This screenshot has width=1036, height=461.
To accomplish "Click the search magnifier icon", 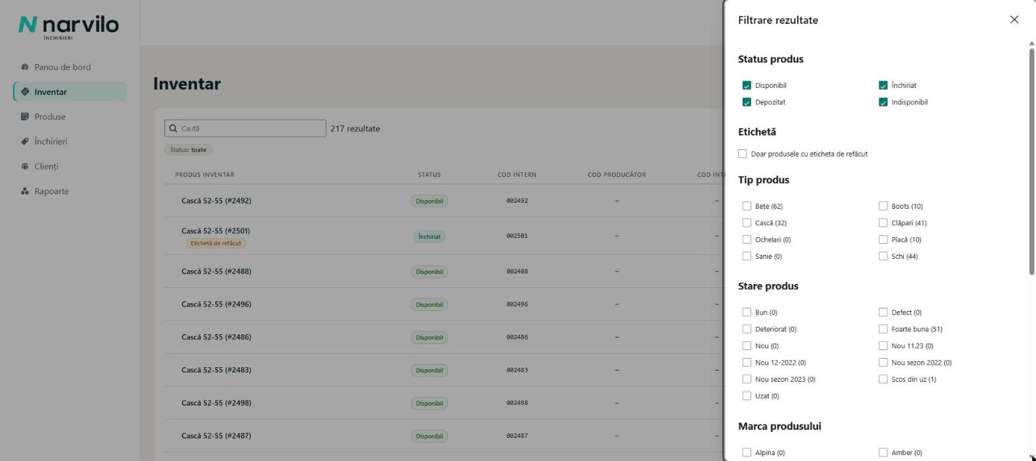I will click(x=174, y=129).
